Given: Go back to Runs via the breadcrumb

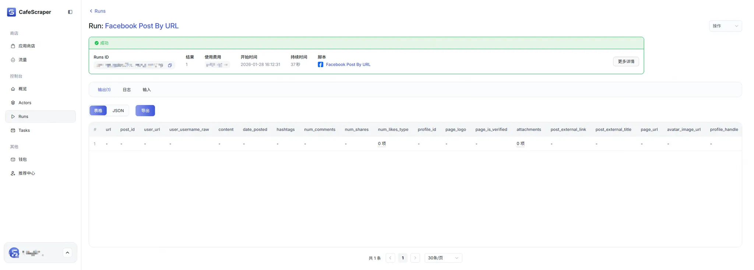Looking at the screenshot, I should pos(98,11).
